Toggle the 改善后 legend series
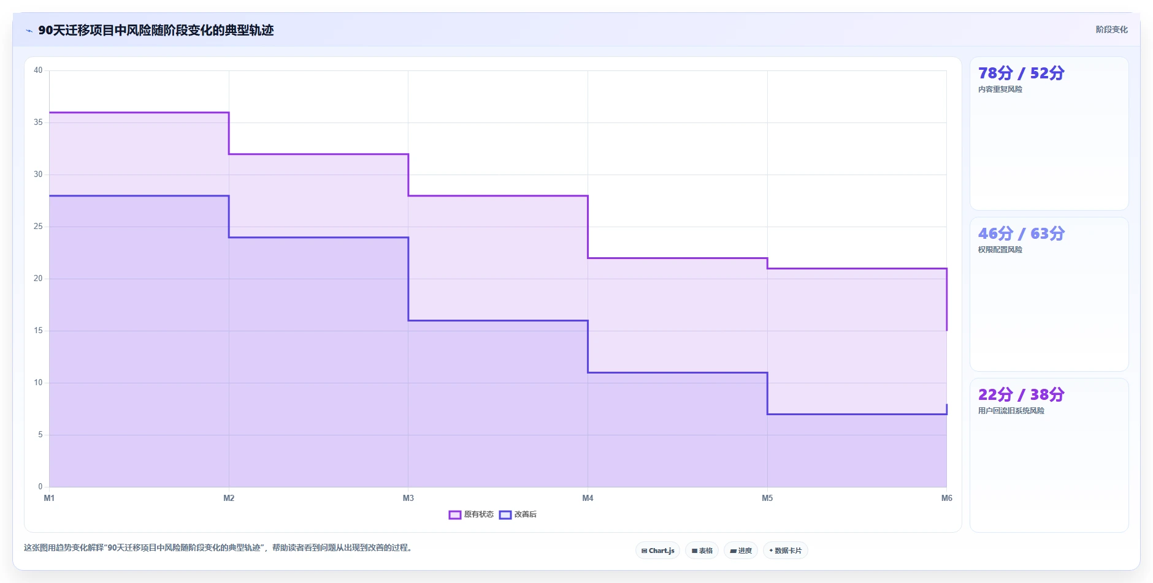This screenshot has height=583, width=1153. (518, 514)
